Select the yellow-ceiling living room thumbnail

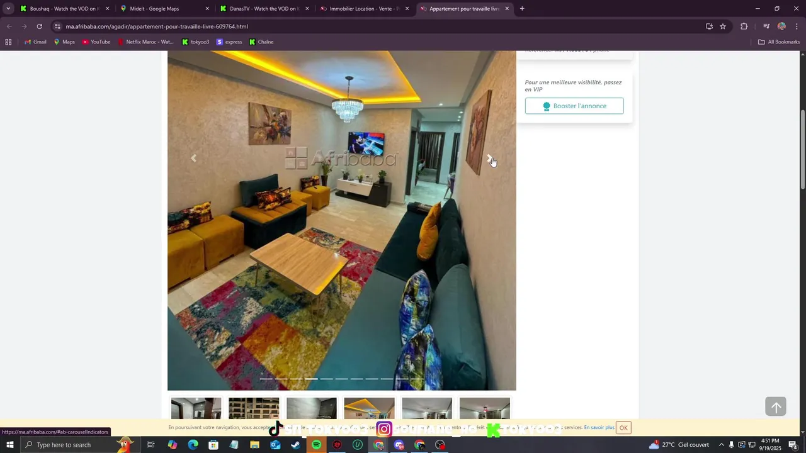(x=370, y=408)
